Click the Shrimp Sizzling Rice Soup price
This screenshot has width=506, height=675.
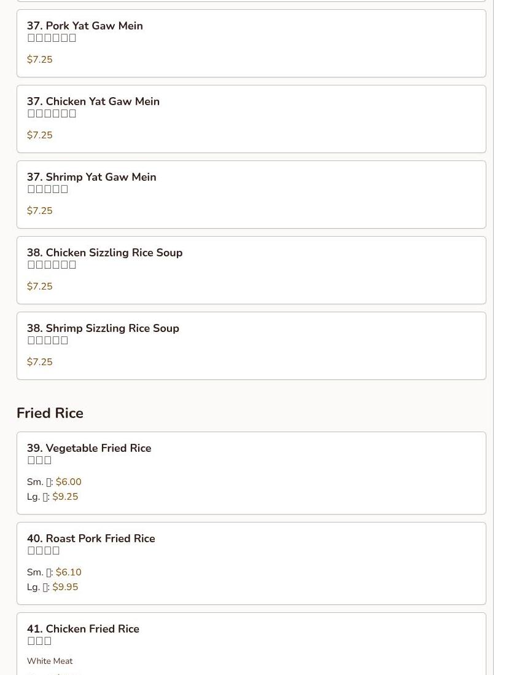(40, 362)
